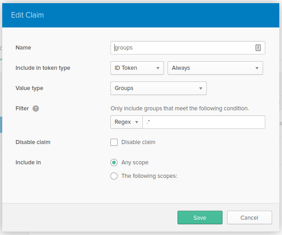The image size is (282, 235).
Task: Click the bold Name field label
Action: 23,48
